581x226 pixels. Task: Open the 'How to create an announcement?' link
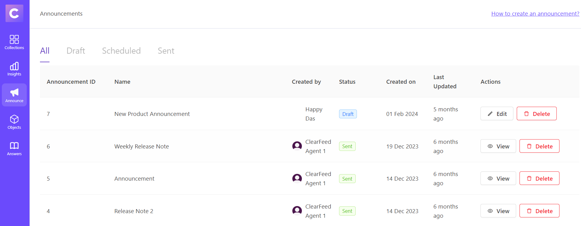coord(535,14)
